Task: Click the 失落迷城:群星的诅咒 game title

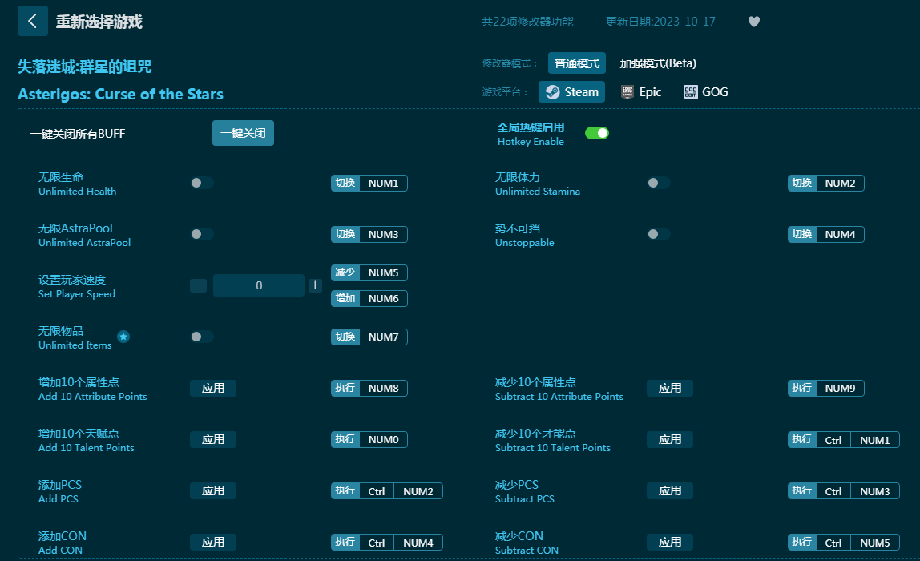Action: [x=84, y=67]
